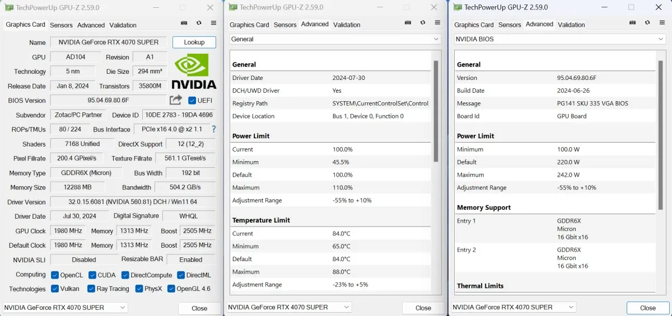This screenshot has height=316, width=672.
Task: Select the Device Location row
Action: coord(331,116)
